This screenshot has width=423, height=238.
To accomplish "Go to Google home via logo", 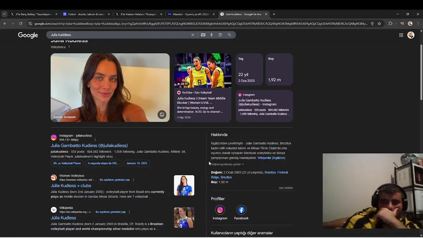I will pos(28,35).
